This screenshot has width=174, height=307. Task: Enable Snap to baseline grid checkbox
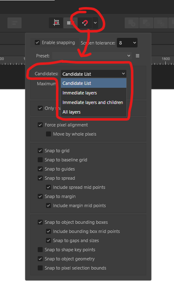pos(40,160)
